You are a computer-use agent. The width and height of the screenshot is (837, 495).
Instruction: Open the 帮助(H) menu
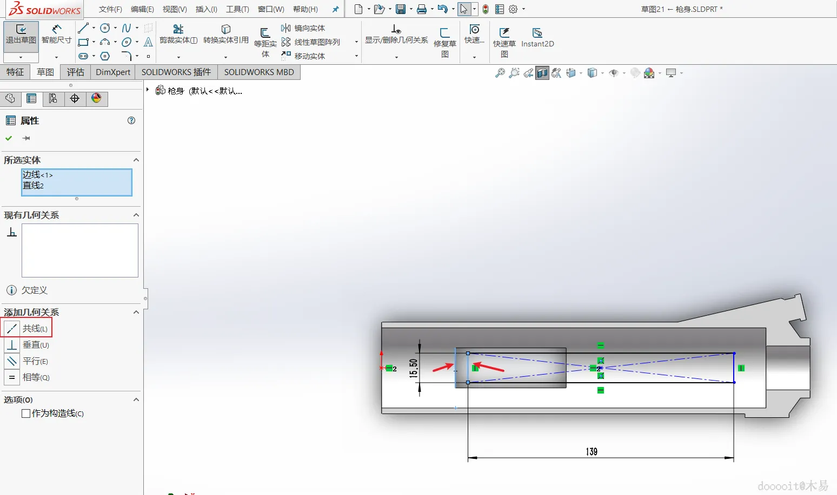305,9
